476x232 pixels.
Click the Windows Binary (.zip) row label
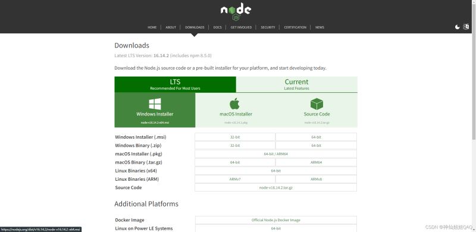pyautogui.click(x=139, y=146)
